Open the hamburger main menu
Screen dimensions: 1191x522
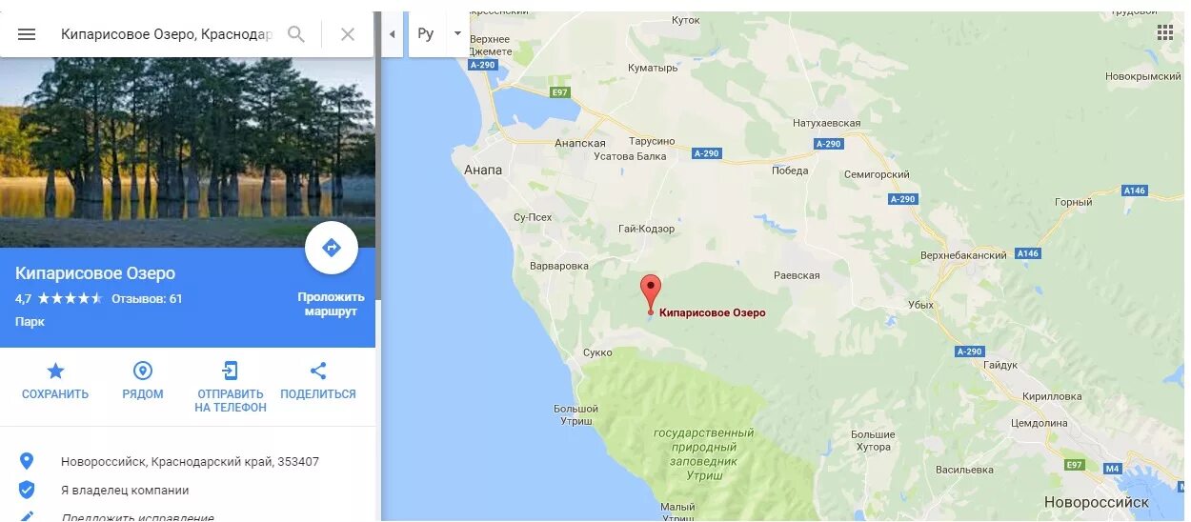(27, 34)
